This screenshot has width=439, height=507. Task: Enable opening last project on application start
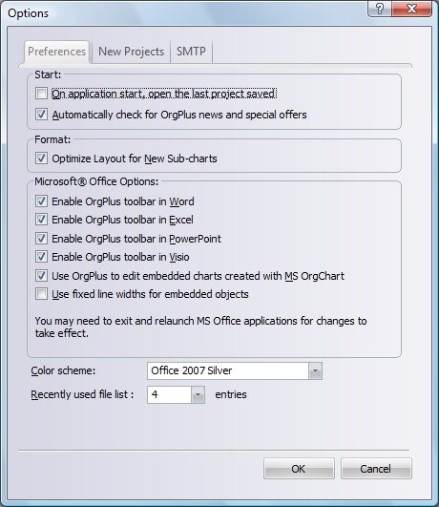click(x=41, y=94)
